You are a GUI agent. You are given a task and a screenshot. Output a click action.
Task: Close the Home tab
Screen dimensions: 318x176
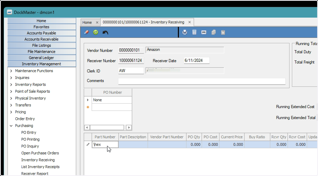[97, 22]
